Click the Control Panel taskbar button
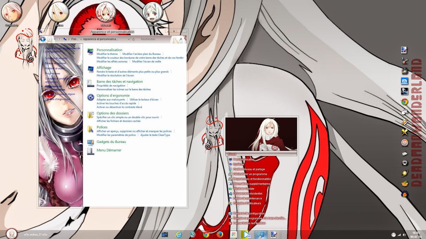The height and width of the screenshot is (239, 426). pos(261,235)
